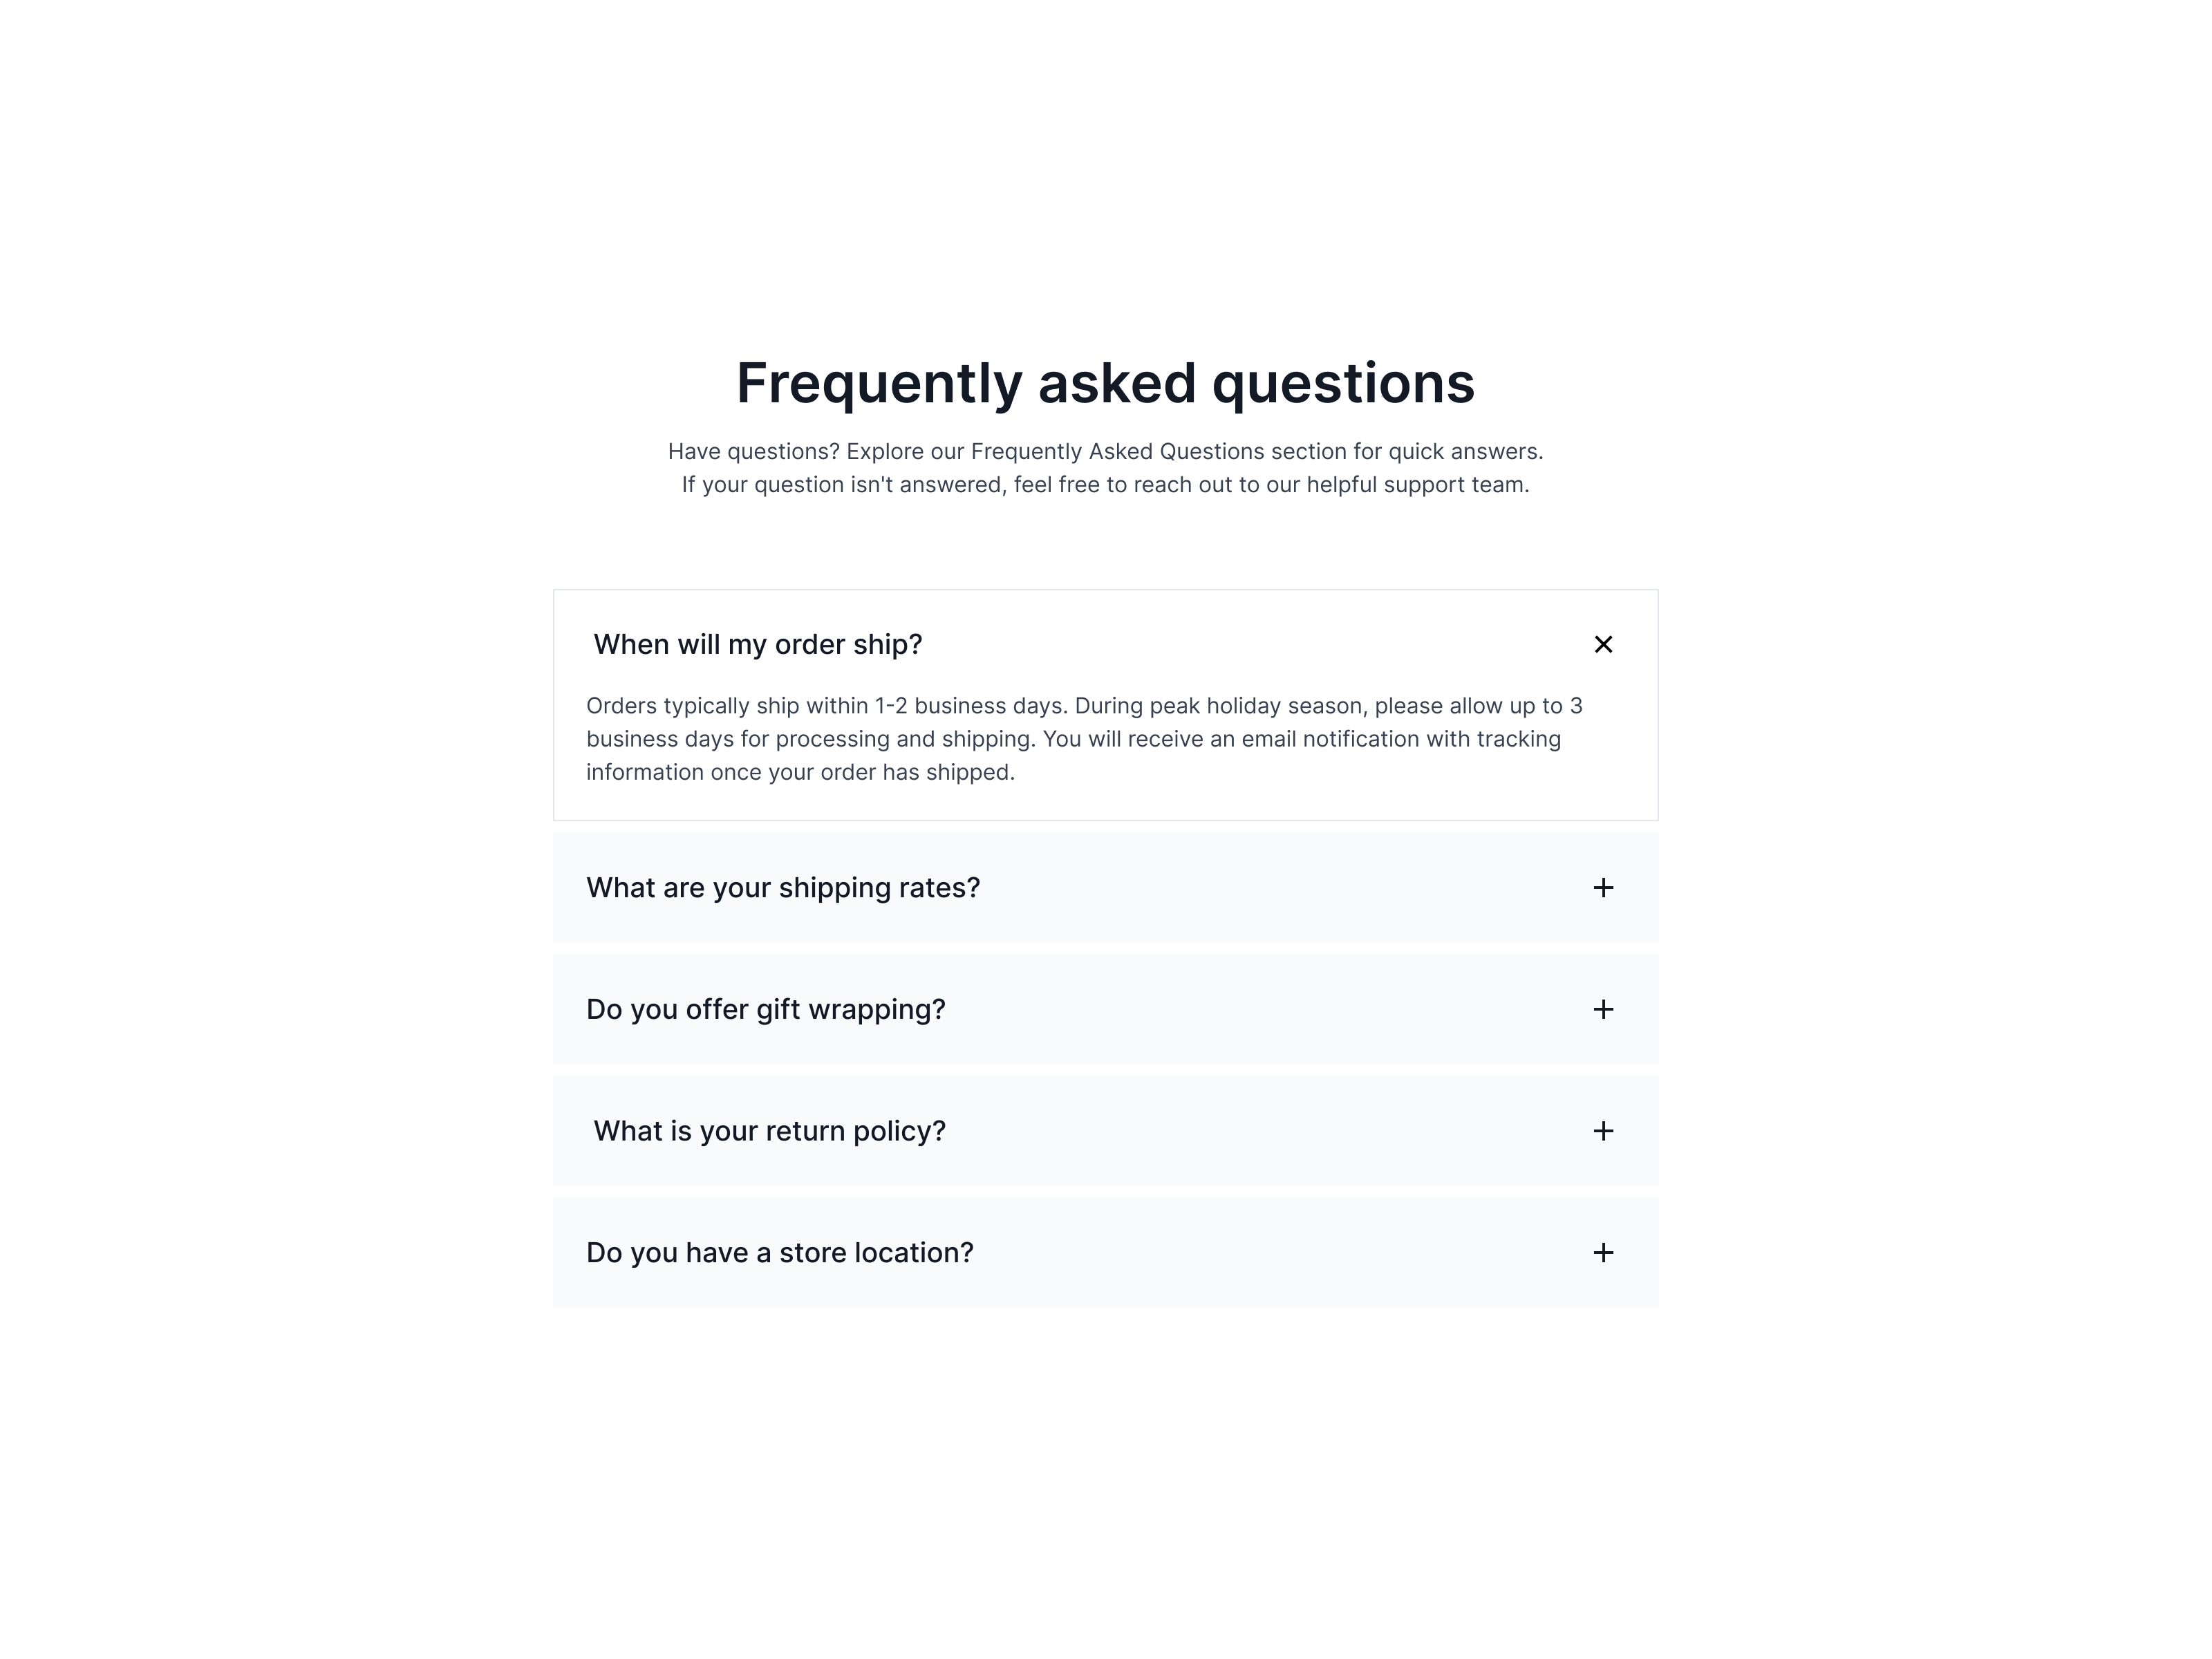Show "Do you have a store location?" answer
The image size is (2212, 1659).
[779, 1253]
